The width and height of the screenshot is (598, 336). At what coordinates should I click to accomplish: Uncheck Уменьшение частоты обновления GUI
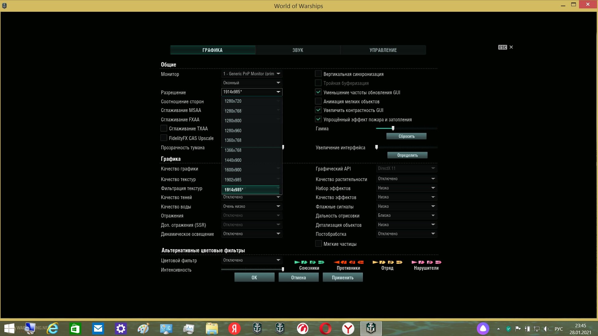coord(318,92)
